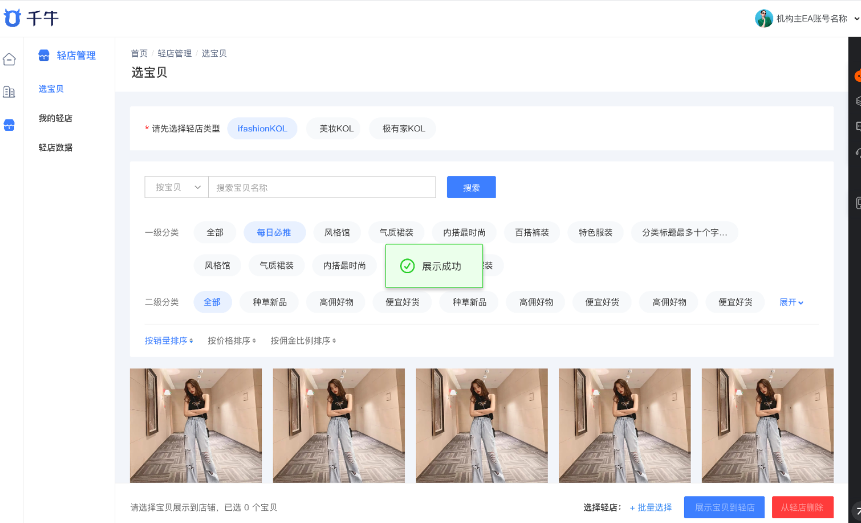Select the blue shop icon in left rail
The image size is (861, 523).
(9, 125)
